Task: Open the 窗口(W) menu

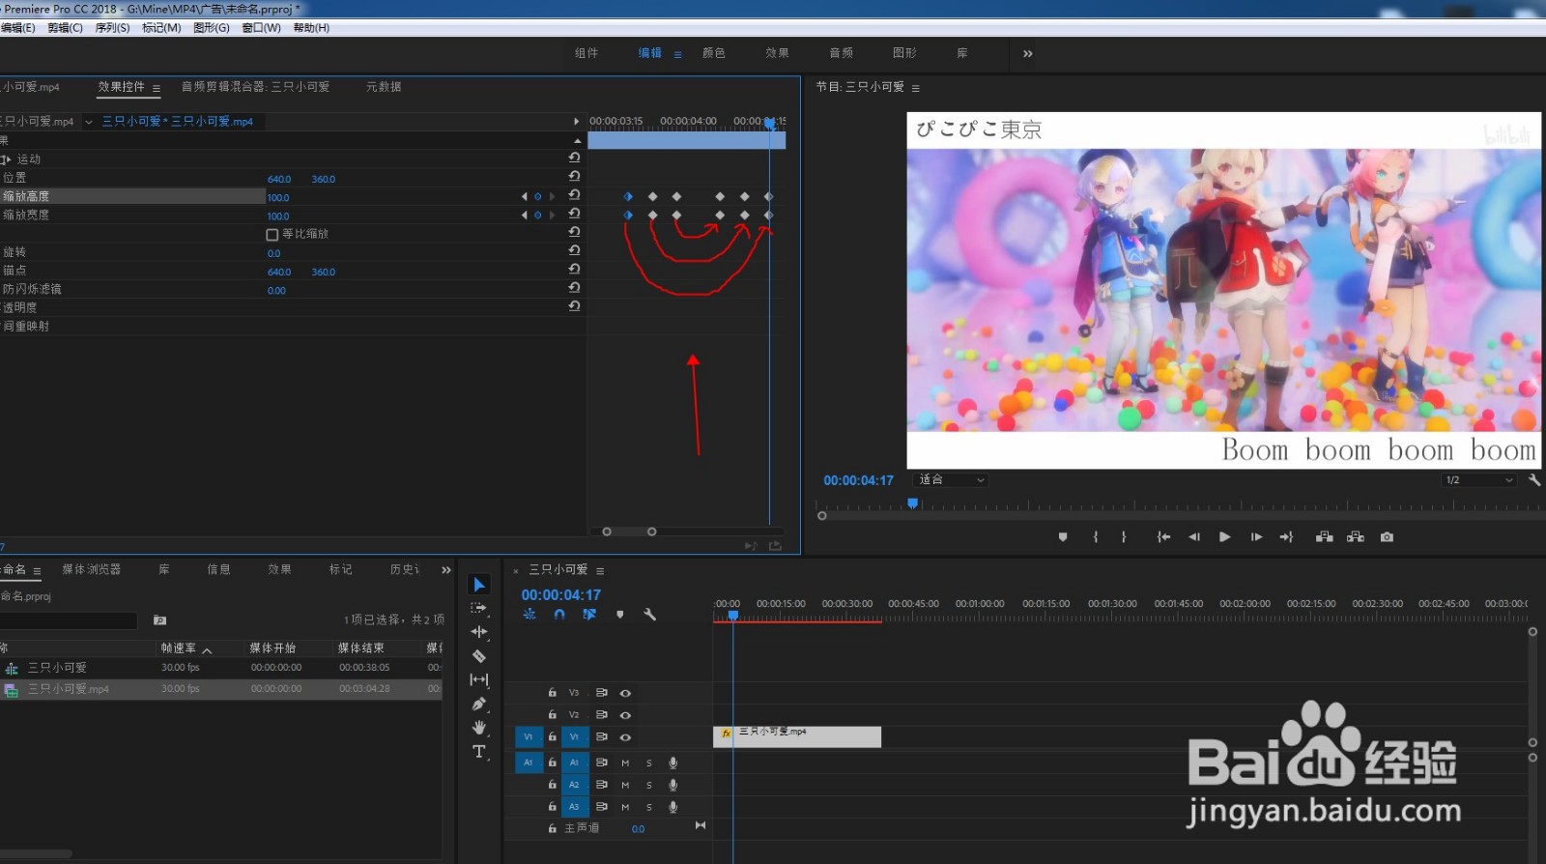Action: pyautogui.click(x=261, y=28)
